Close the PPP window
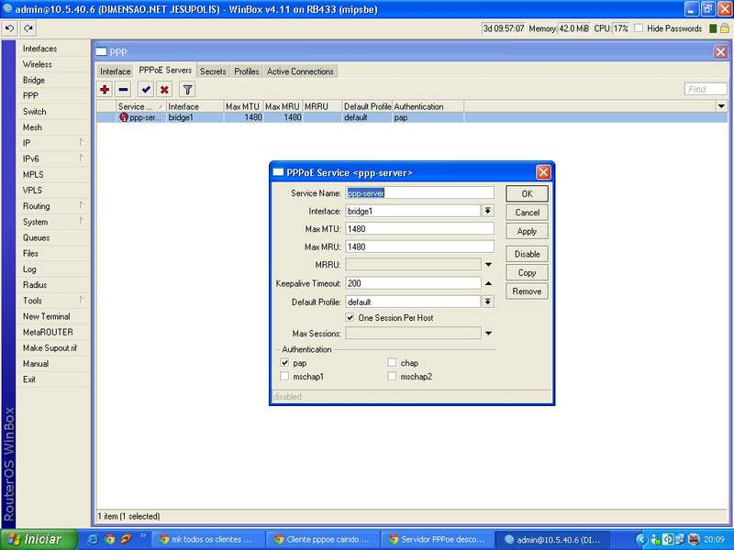 coord(720,52)
